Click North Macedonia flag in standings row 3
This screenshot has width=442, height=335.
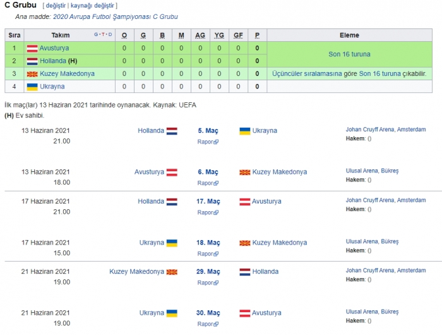(x=32, y=73)
